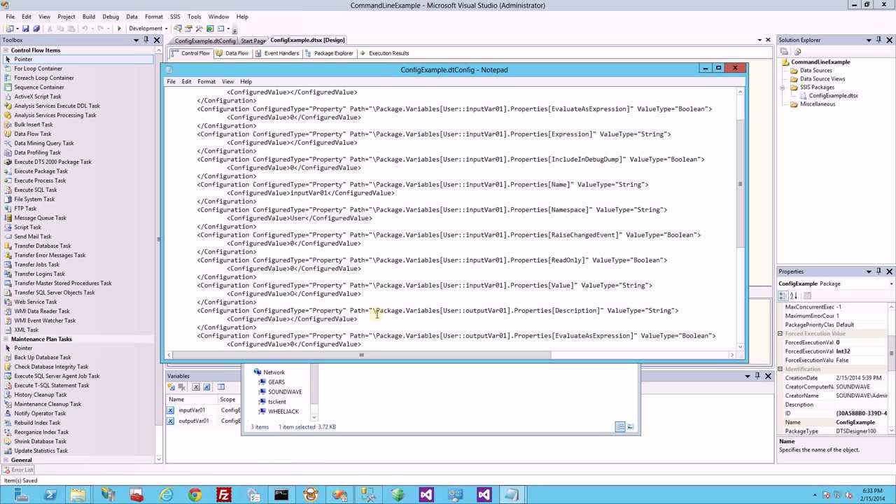Open the Properties toolbar icon in Solution Explorer

pyautogui.click(x=784, y=52)
